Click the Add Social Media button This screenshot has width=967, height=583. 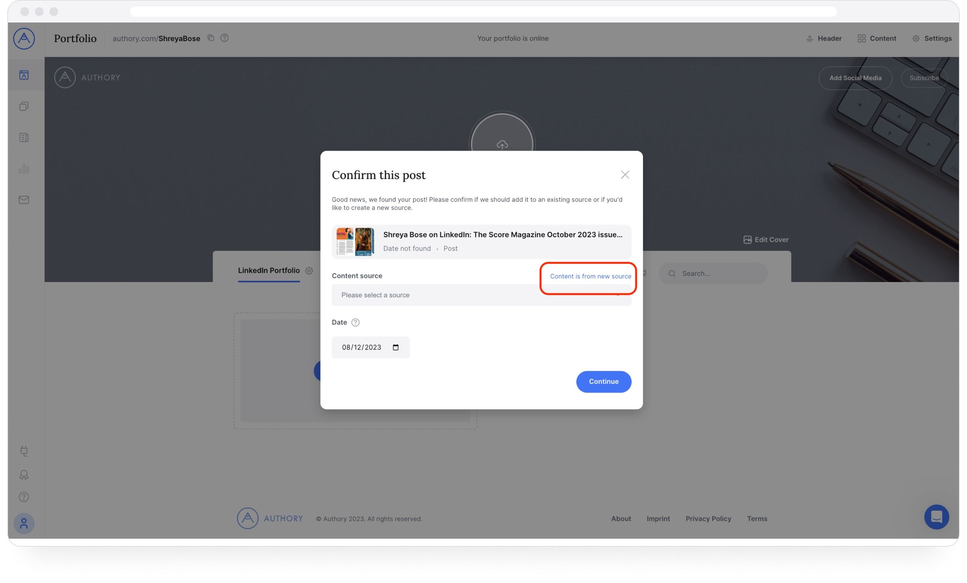click(x=855, y=78)
